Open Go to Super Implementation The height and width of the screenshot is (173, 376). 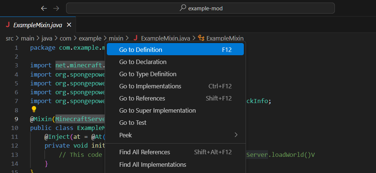(157, 110)
